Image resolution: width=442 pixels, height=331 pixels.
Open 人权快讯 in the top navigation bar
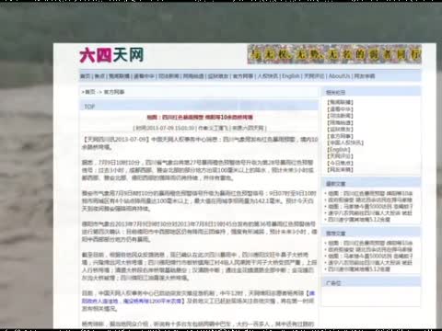pos(268,76)
